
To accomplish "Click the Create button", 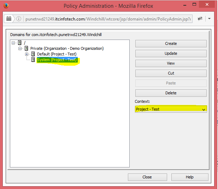I will click(171, 43).
